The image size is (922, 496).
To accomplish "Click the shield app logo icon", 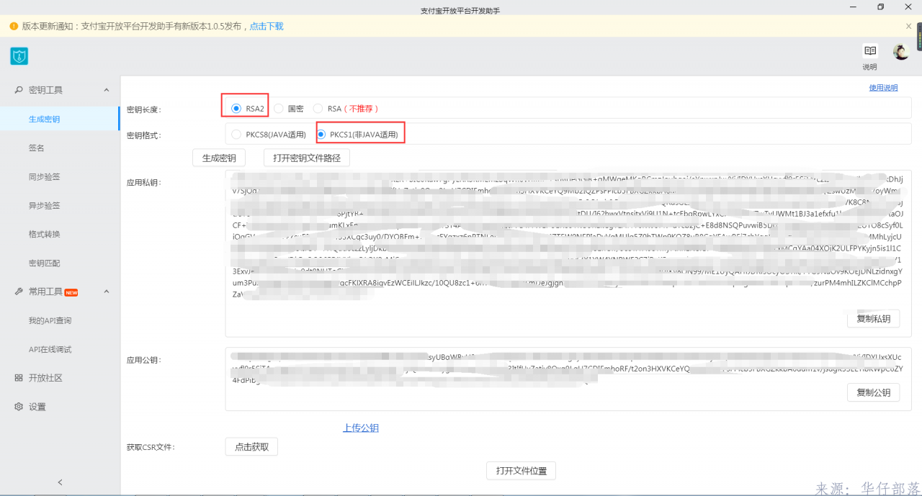I will [x=19, y=55].
